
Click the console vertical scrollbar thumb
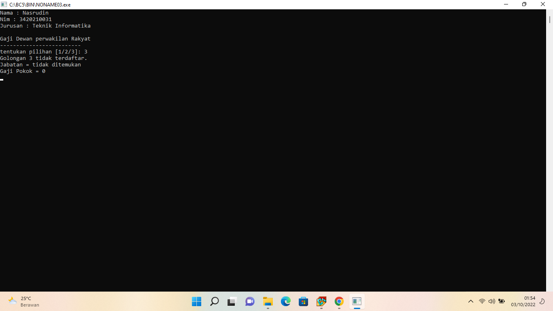(550, 19)
